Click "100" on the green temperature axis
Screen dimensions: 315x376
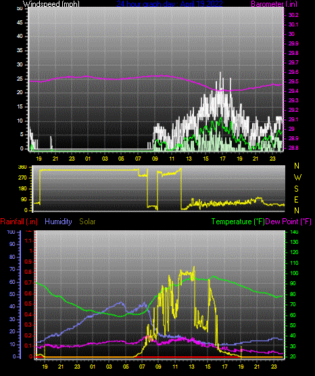pos(294,274)
